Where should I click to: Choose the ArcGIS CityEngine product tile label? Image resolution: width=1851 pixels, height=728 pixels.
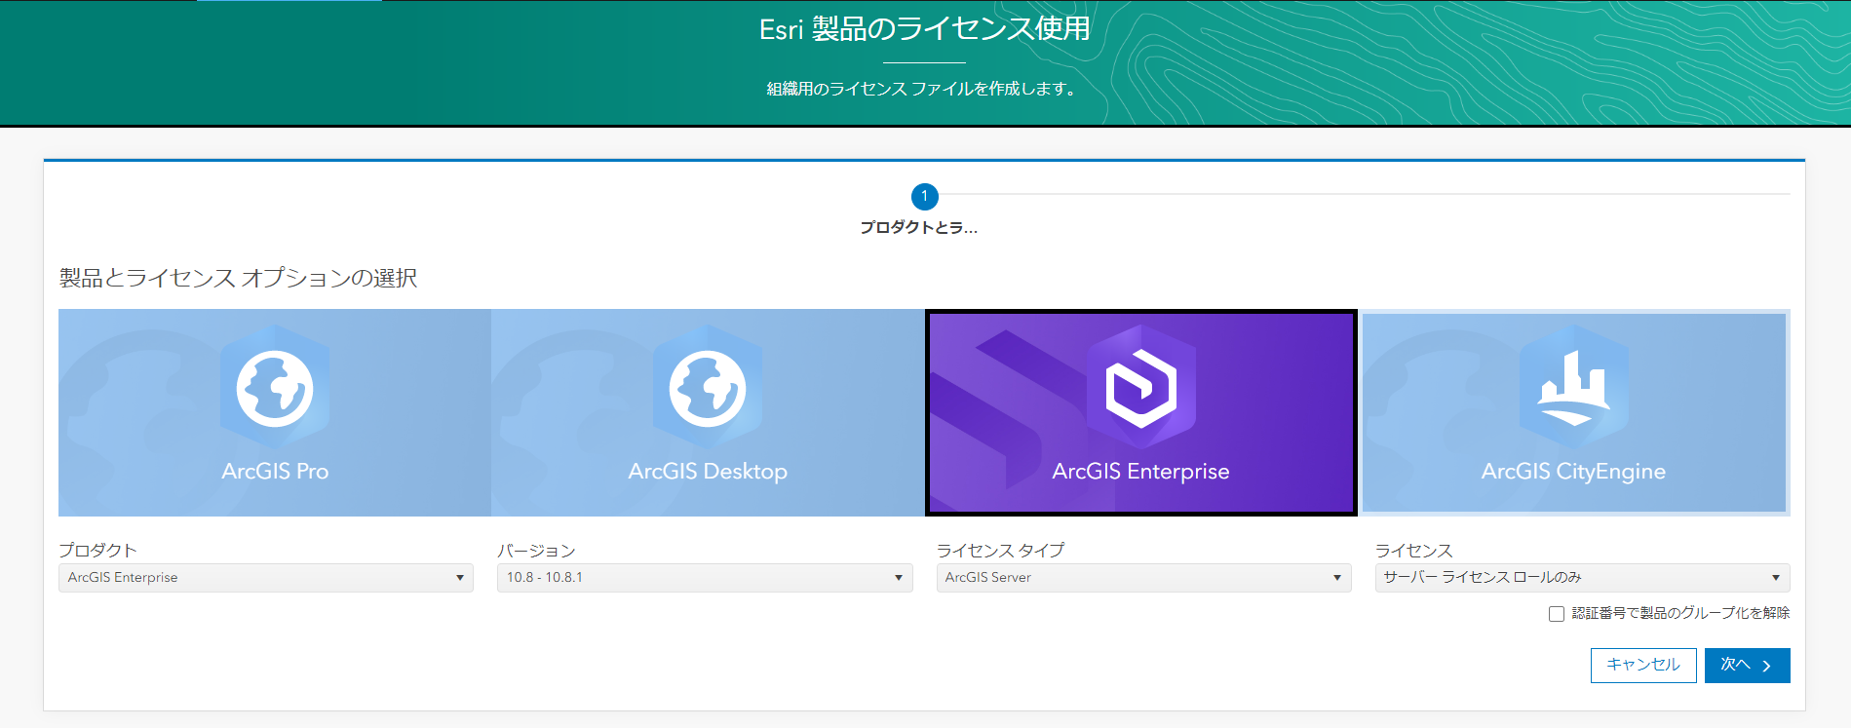(1573, 472)
